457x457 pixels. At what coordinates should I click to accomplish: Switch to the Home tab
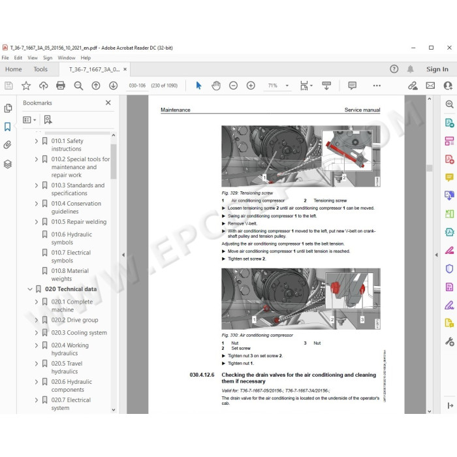pos(14,69)
